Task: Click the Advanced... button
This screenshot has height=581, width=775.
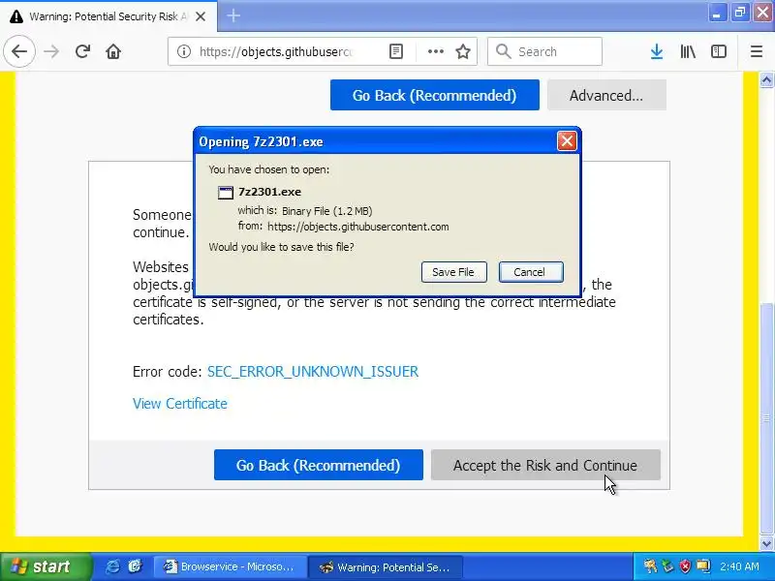Action: click(606, 95)
